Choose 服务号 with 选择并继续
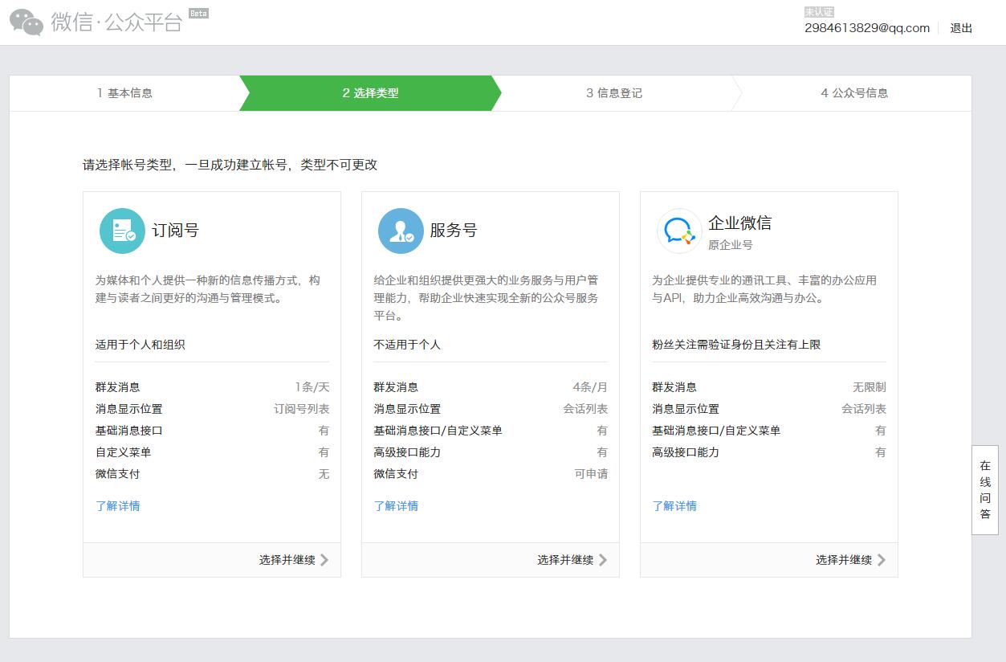Screen dimensions: 1006x662 click(565, 560)
